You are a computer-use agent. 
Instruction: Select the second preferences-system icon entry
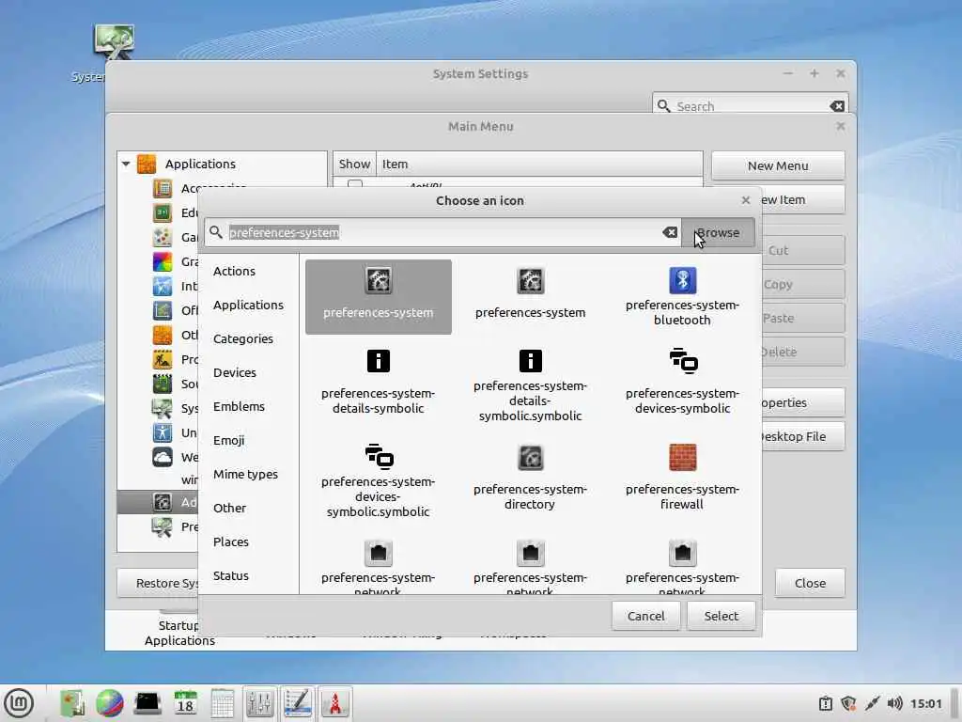[x=530, y=296]
